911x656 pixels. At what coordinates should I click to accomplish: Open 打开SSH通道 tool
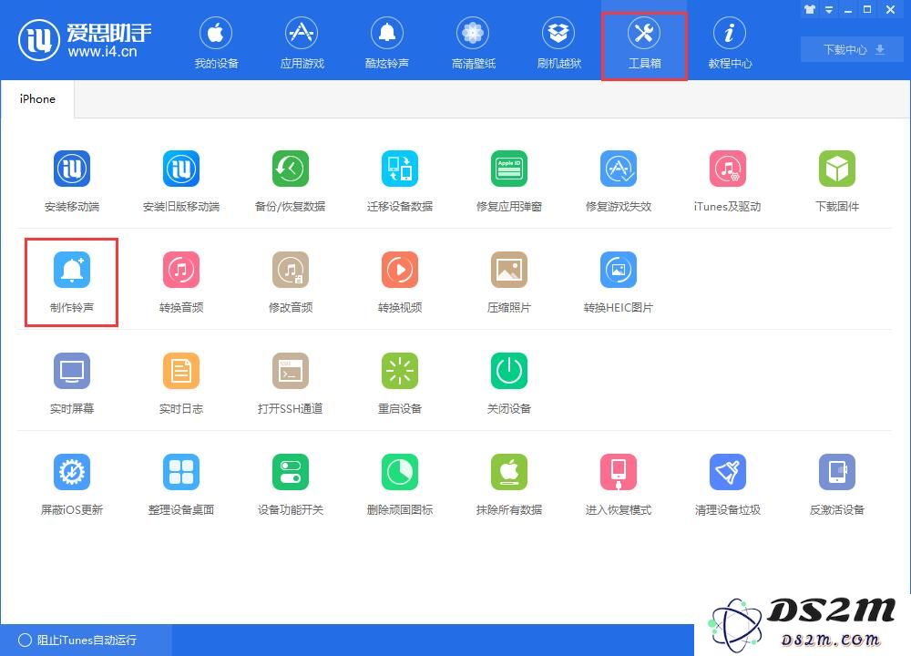(291, 383)
